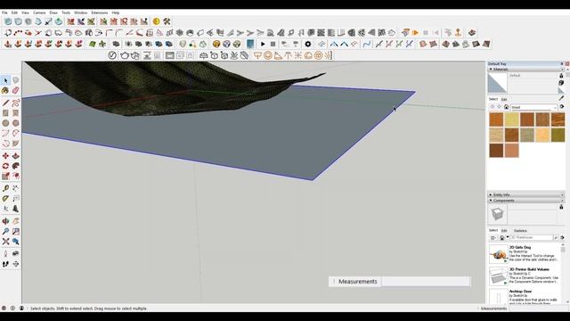The image size is (570, 321).
Task: Switch to components Statistics tab
Action: pyautogui.click(x=520, y=231)
